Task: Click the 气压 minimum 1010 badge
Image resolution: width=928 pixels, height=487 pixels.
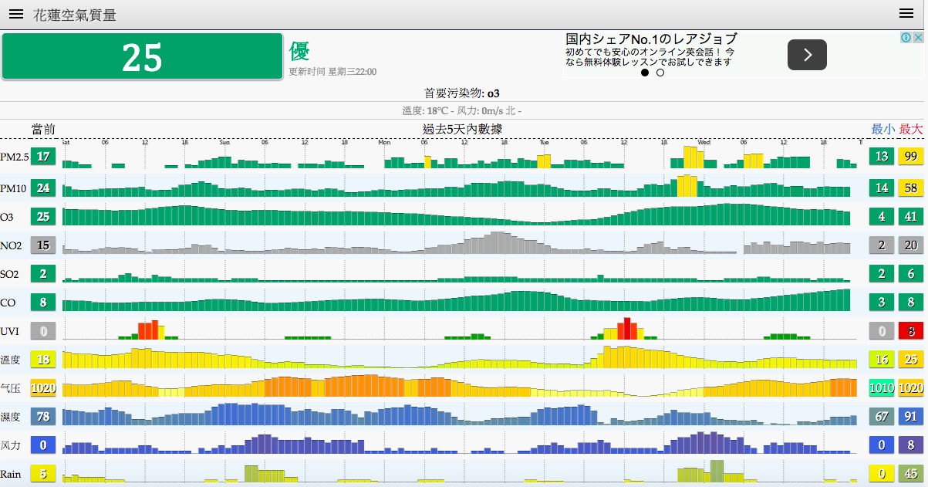Action: (882, 388)
